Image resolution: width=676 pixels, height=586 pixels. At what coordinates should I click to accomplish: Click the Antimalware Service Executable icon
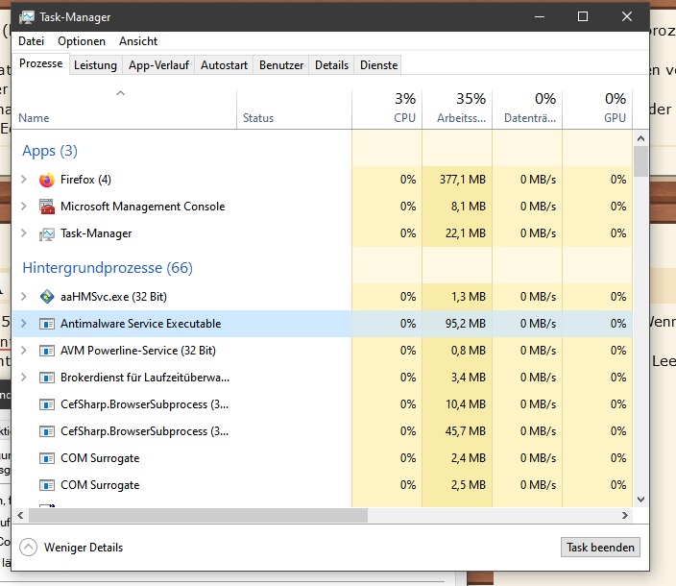pyautogui.click(x=47, y=324)
